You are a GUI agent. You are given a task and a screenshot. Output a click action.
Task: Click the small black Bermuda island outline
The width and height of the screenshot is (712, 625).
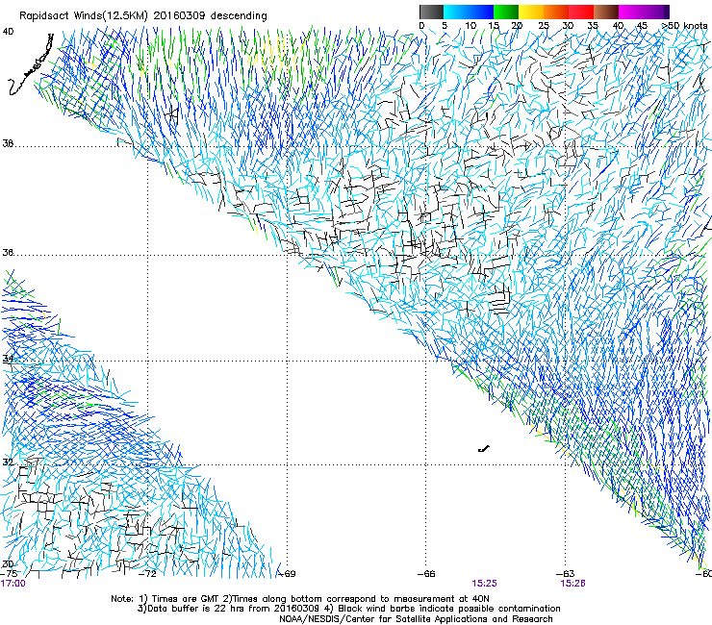[484, 449]
